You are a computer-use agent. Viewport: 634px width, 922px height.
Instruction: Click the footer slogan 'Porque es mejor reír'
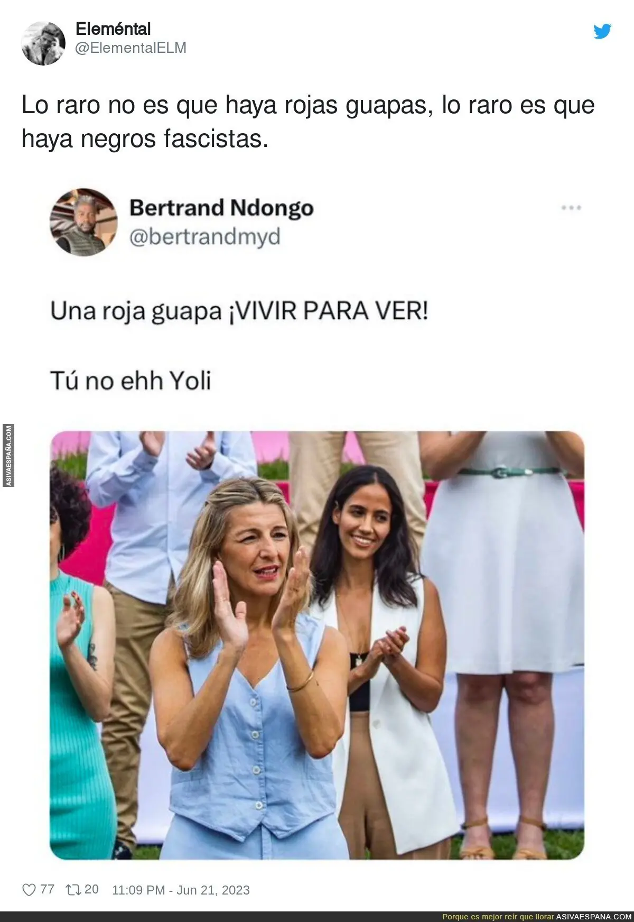[498, 917]
